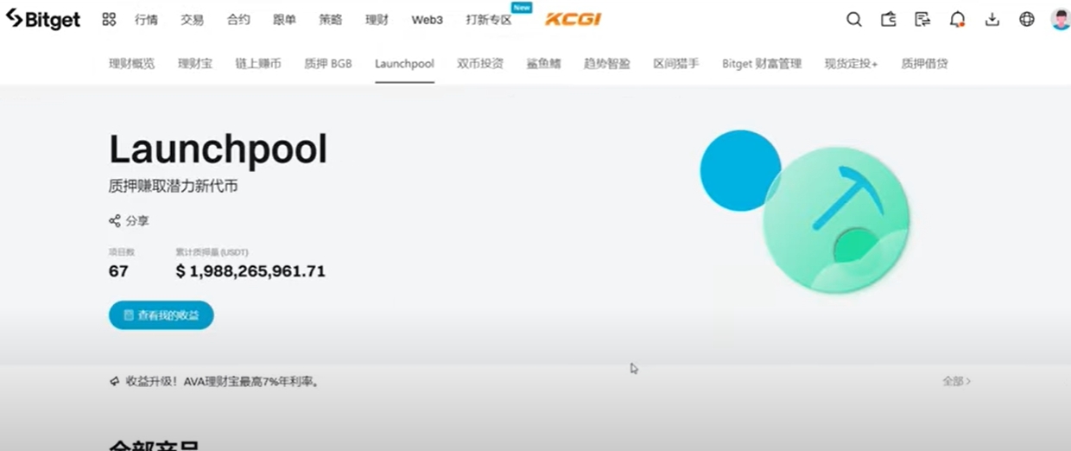The image size is (1071, 451).
Task: Click the search magnifier icon
Action: click(x=853, y=19)
